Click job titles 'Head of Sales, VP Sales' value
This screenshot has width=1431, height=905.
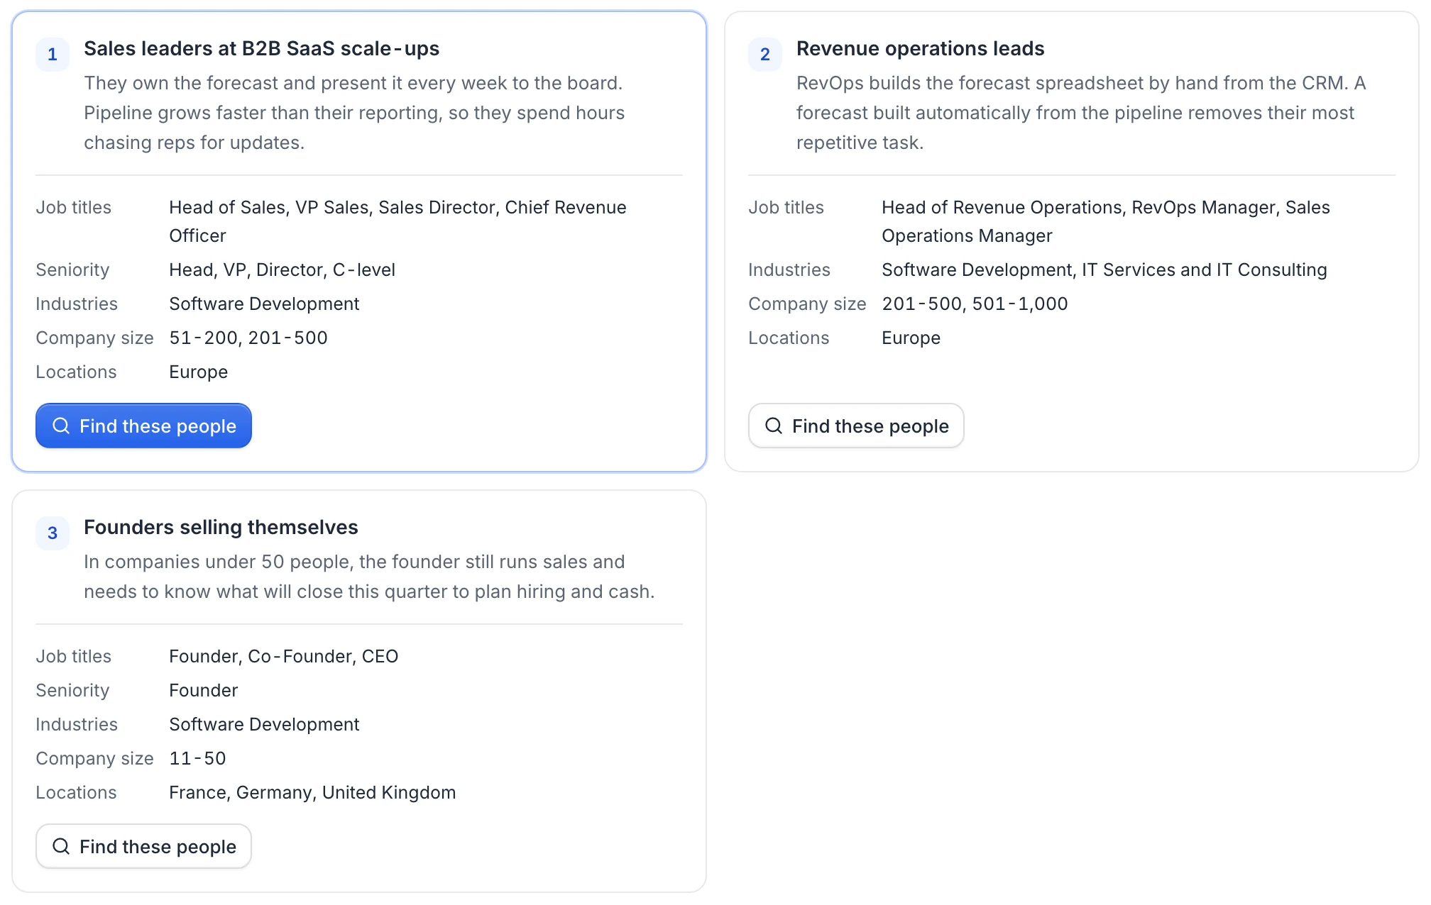[x=397, y=221]
